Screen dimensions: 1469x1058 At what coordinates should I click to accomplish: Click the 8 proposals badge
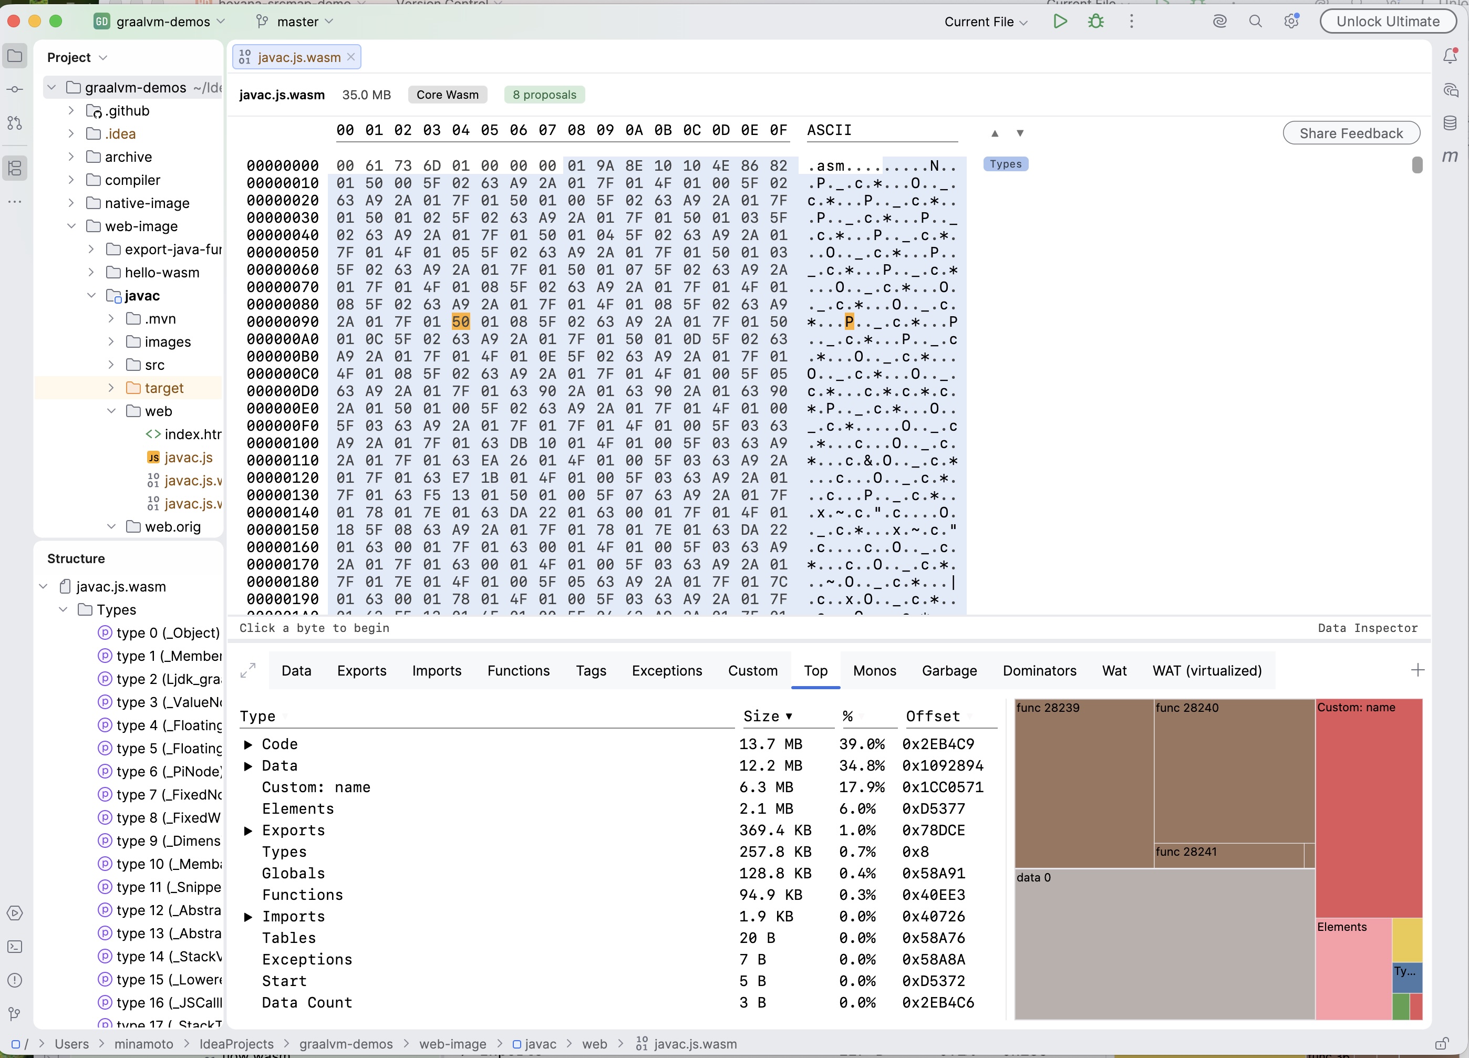click(x=544, y=95)
